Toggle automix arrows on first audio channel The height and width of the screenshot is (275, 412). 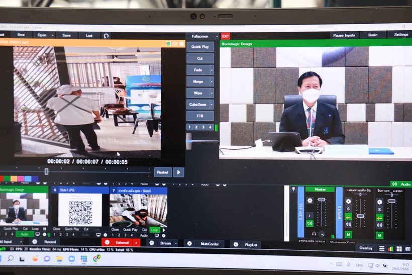pyautogui.click(x=348, y=217)
